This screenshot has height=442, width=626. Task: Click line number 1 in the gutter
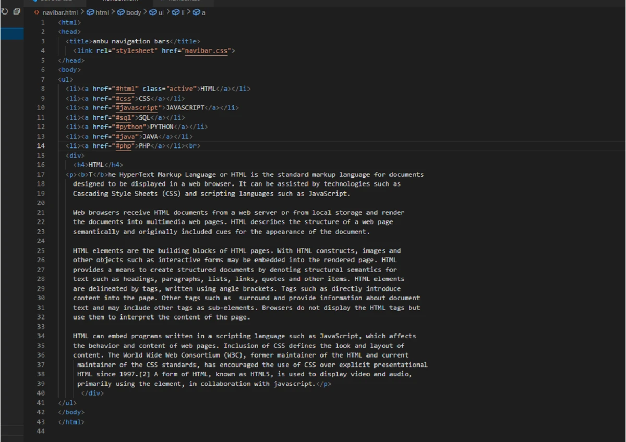43,22
